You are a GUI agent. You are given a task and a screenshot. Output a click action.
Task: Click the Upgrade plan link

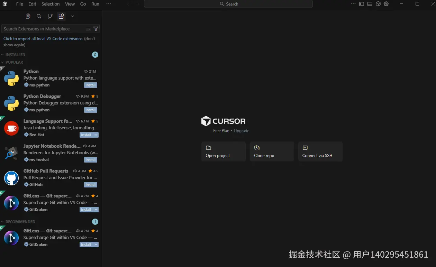(x=242, y=131)
